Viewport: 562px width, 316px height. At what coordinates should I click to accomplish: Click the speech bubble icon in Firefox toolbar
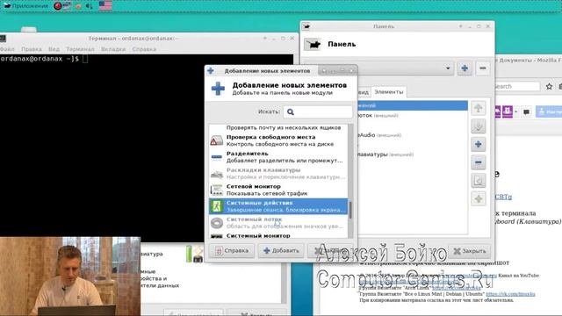pos(526,112)
